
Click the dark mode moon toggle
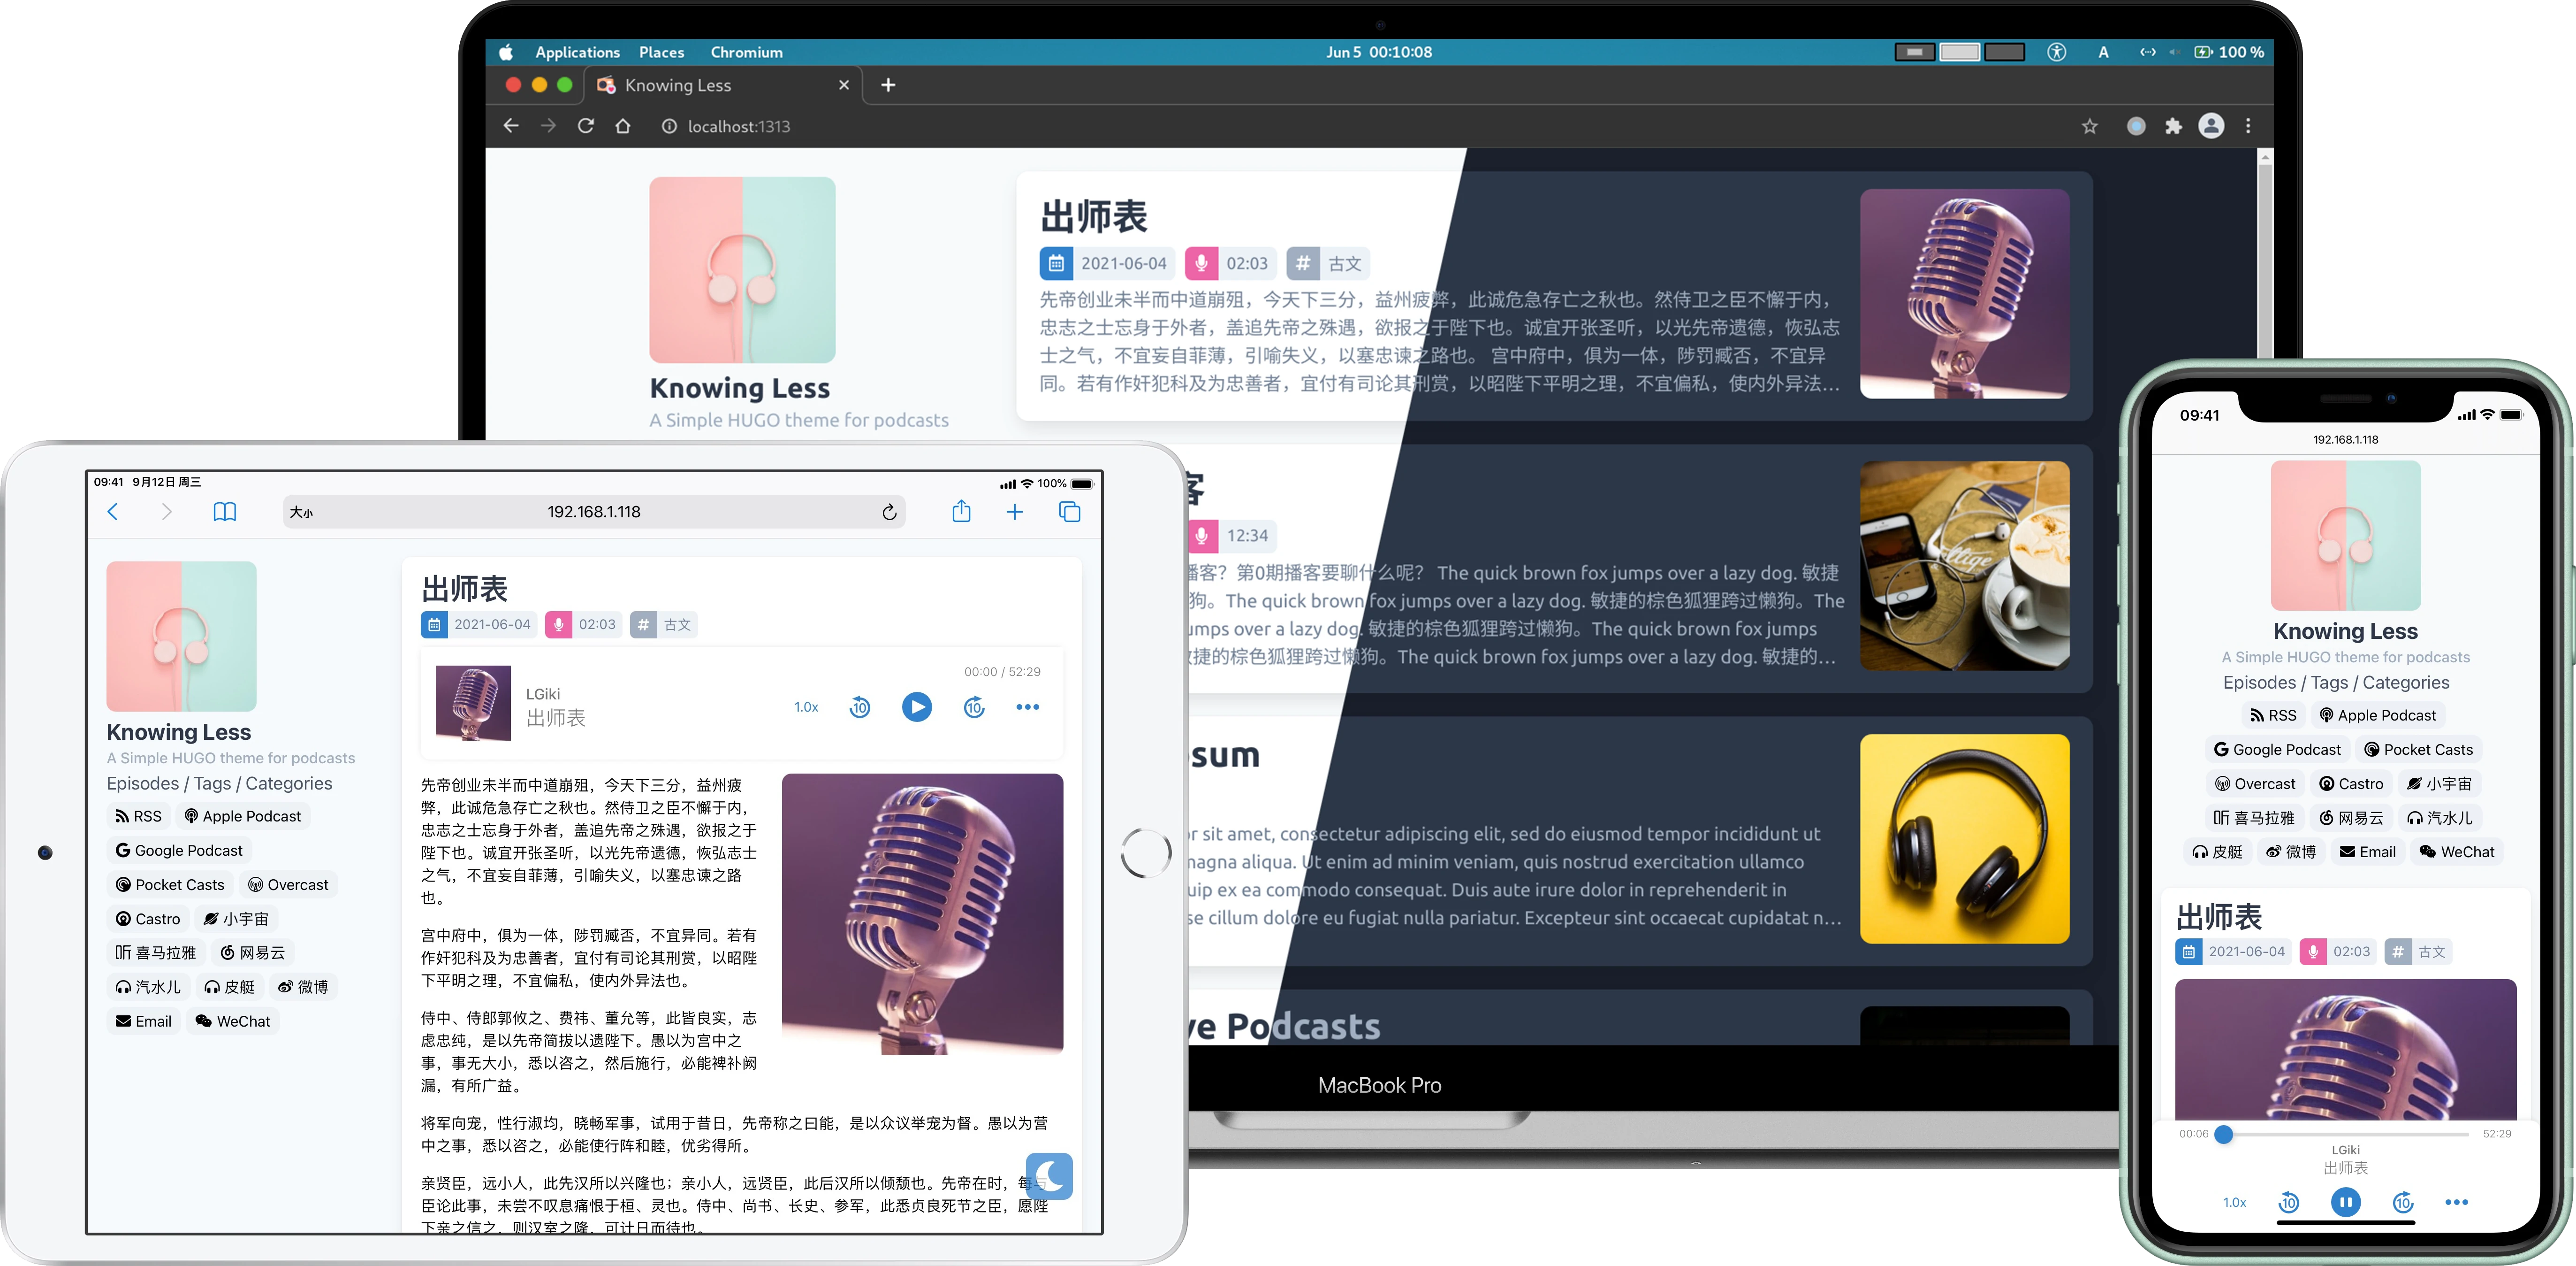(x=1049, y=1175)
